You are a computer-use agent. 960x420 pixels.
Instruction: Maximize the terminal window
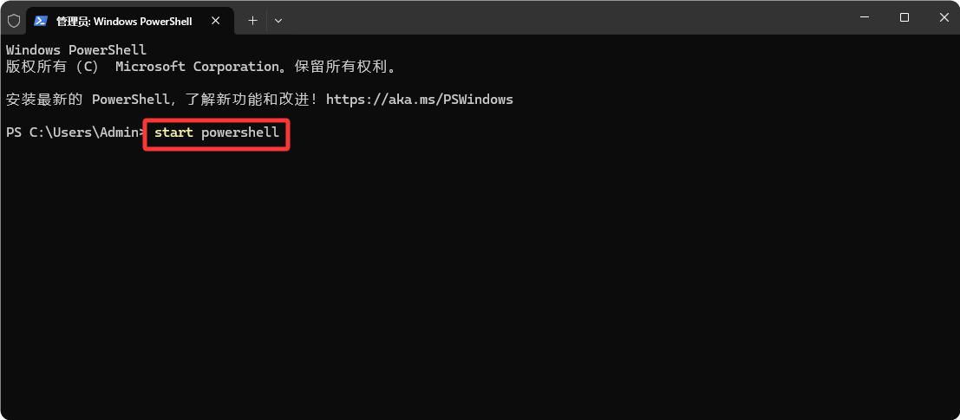pos(904,17)
